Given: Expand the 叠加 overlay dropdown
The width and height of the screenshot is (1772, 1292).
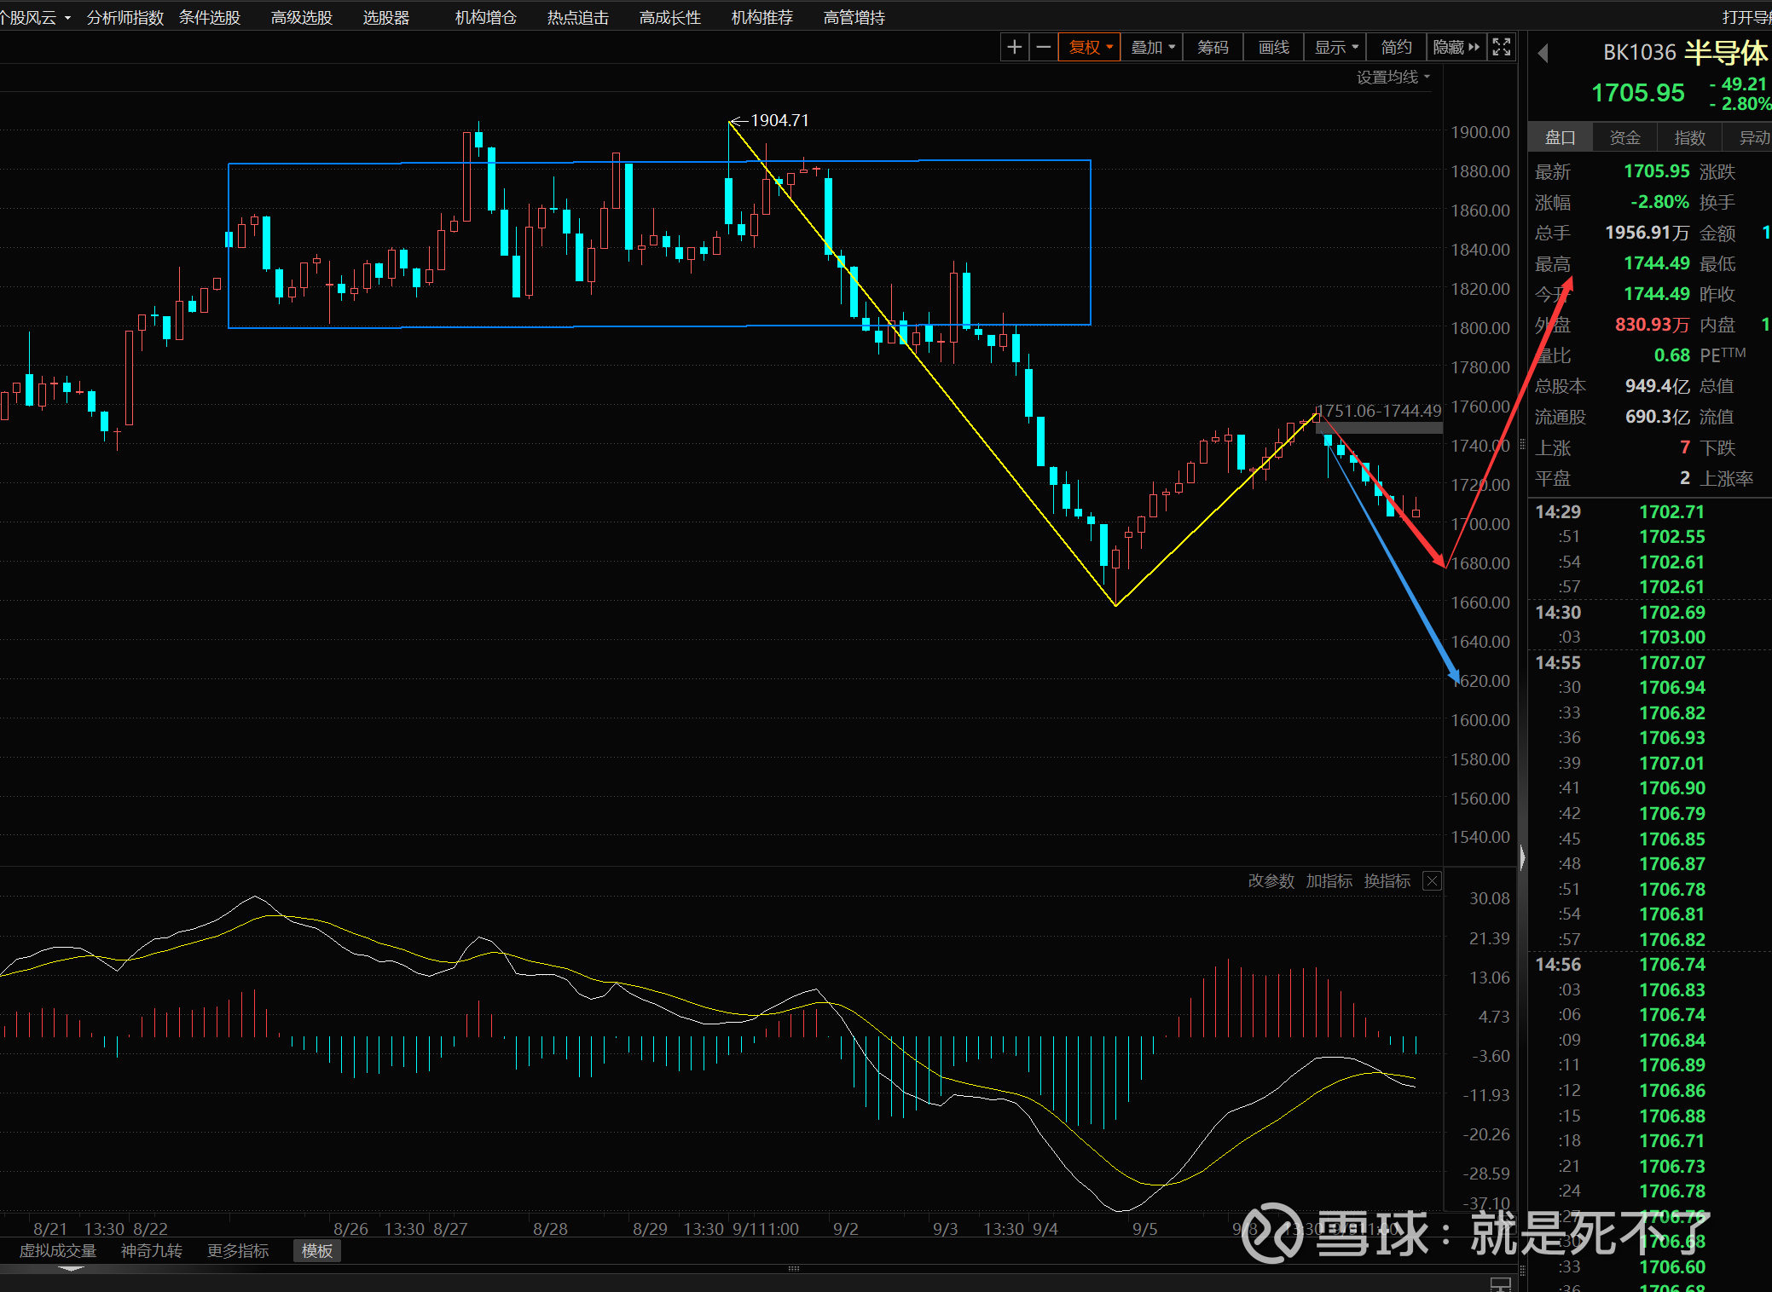Looking at the screenshot, I should tap(1152, 48).
